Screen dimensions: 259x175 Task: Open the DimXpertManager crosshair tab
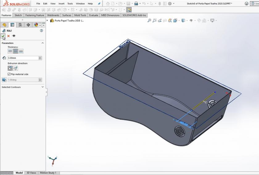pyautogui.click(x=28, y=25)
